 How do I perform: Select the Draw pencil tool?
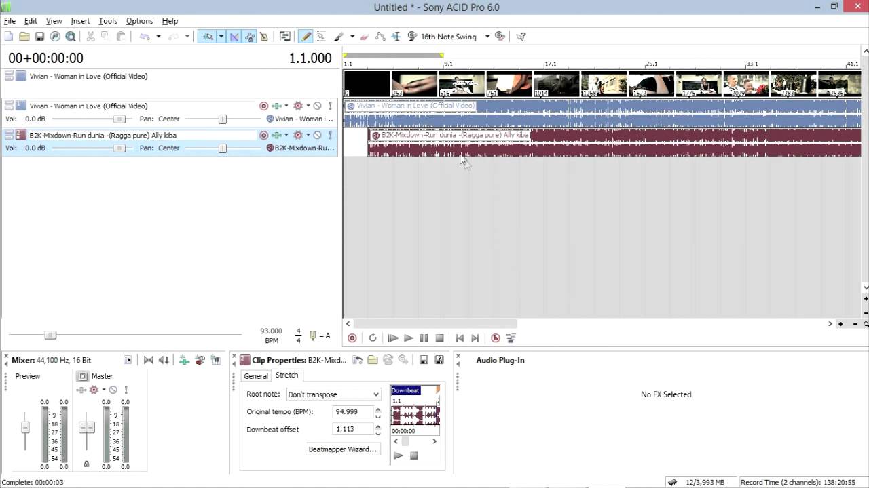pyautogui.click(x=306, y=37)
